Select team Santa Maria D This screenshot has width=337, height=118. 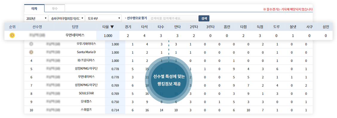click(x=86, y=52)
